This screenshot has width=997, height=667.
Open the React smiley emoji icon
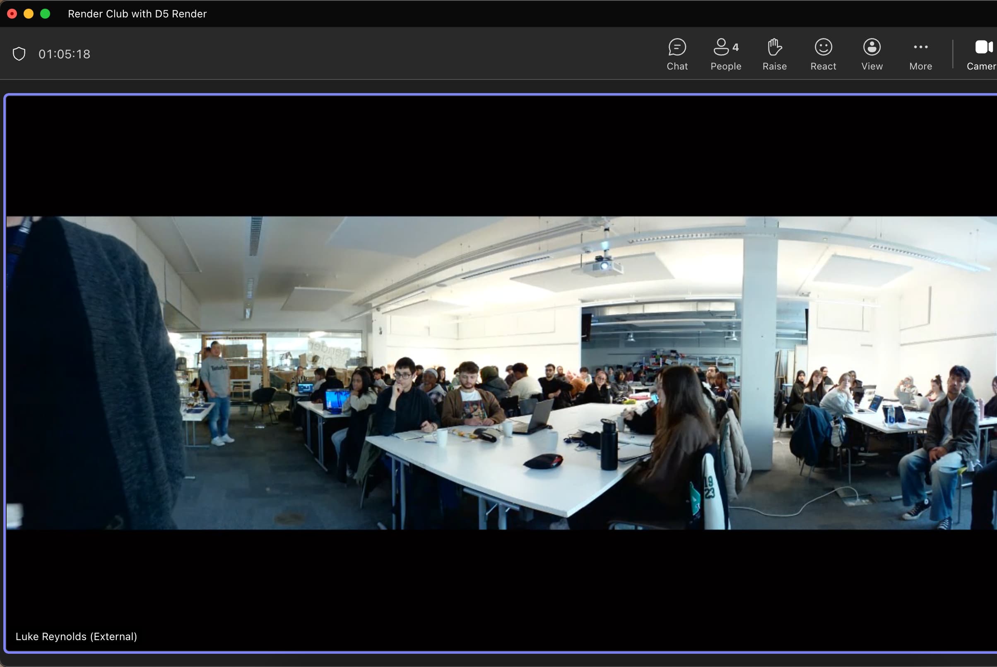pyautogui.click(x=823, y=47)
